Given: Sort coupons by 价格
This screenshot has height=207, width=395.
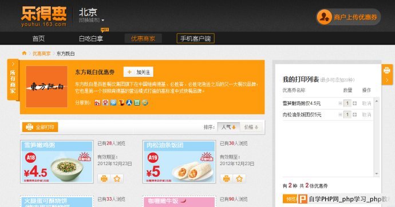Looking at the screenshot, I should (251, 127).
